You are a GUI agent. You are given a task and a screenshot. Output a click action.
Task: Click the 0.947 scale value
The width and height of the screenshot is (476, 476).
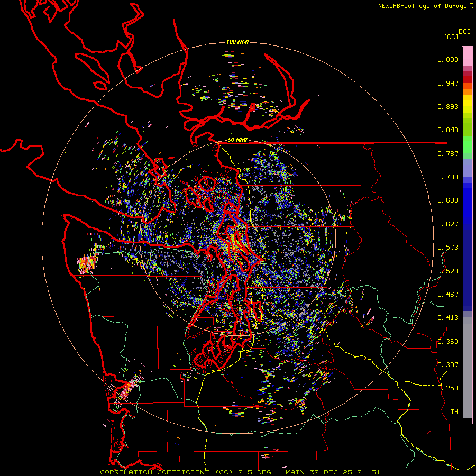[448, 83]
